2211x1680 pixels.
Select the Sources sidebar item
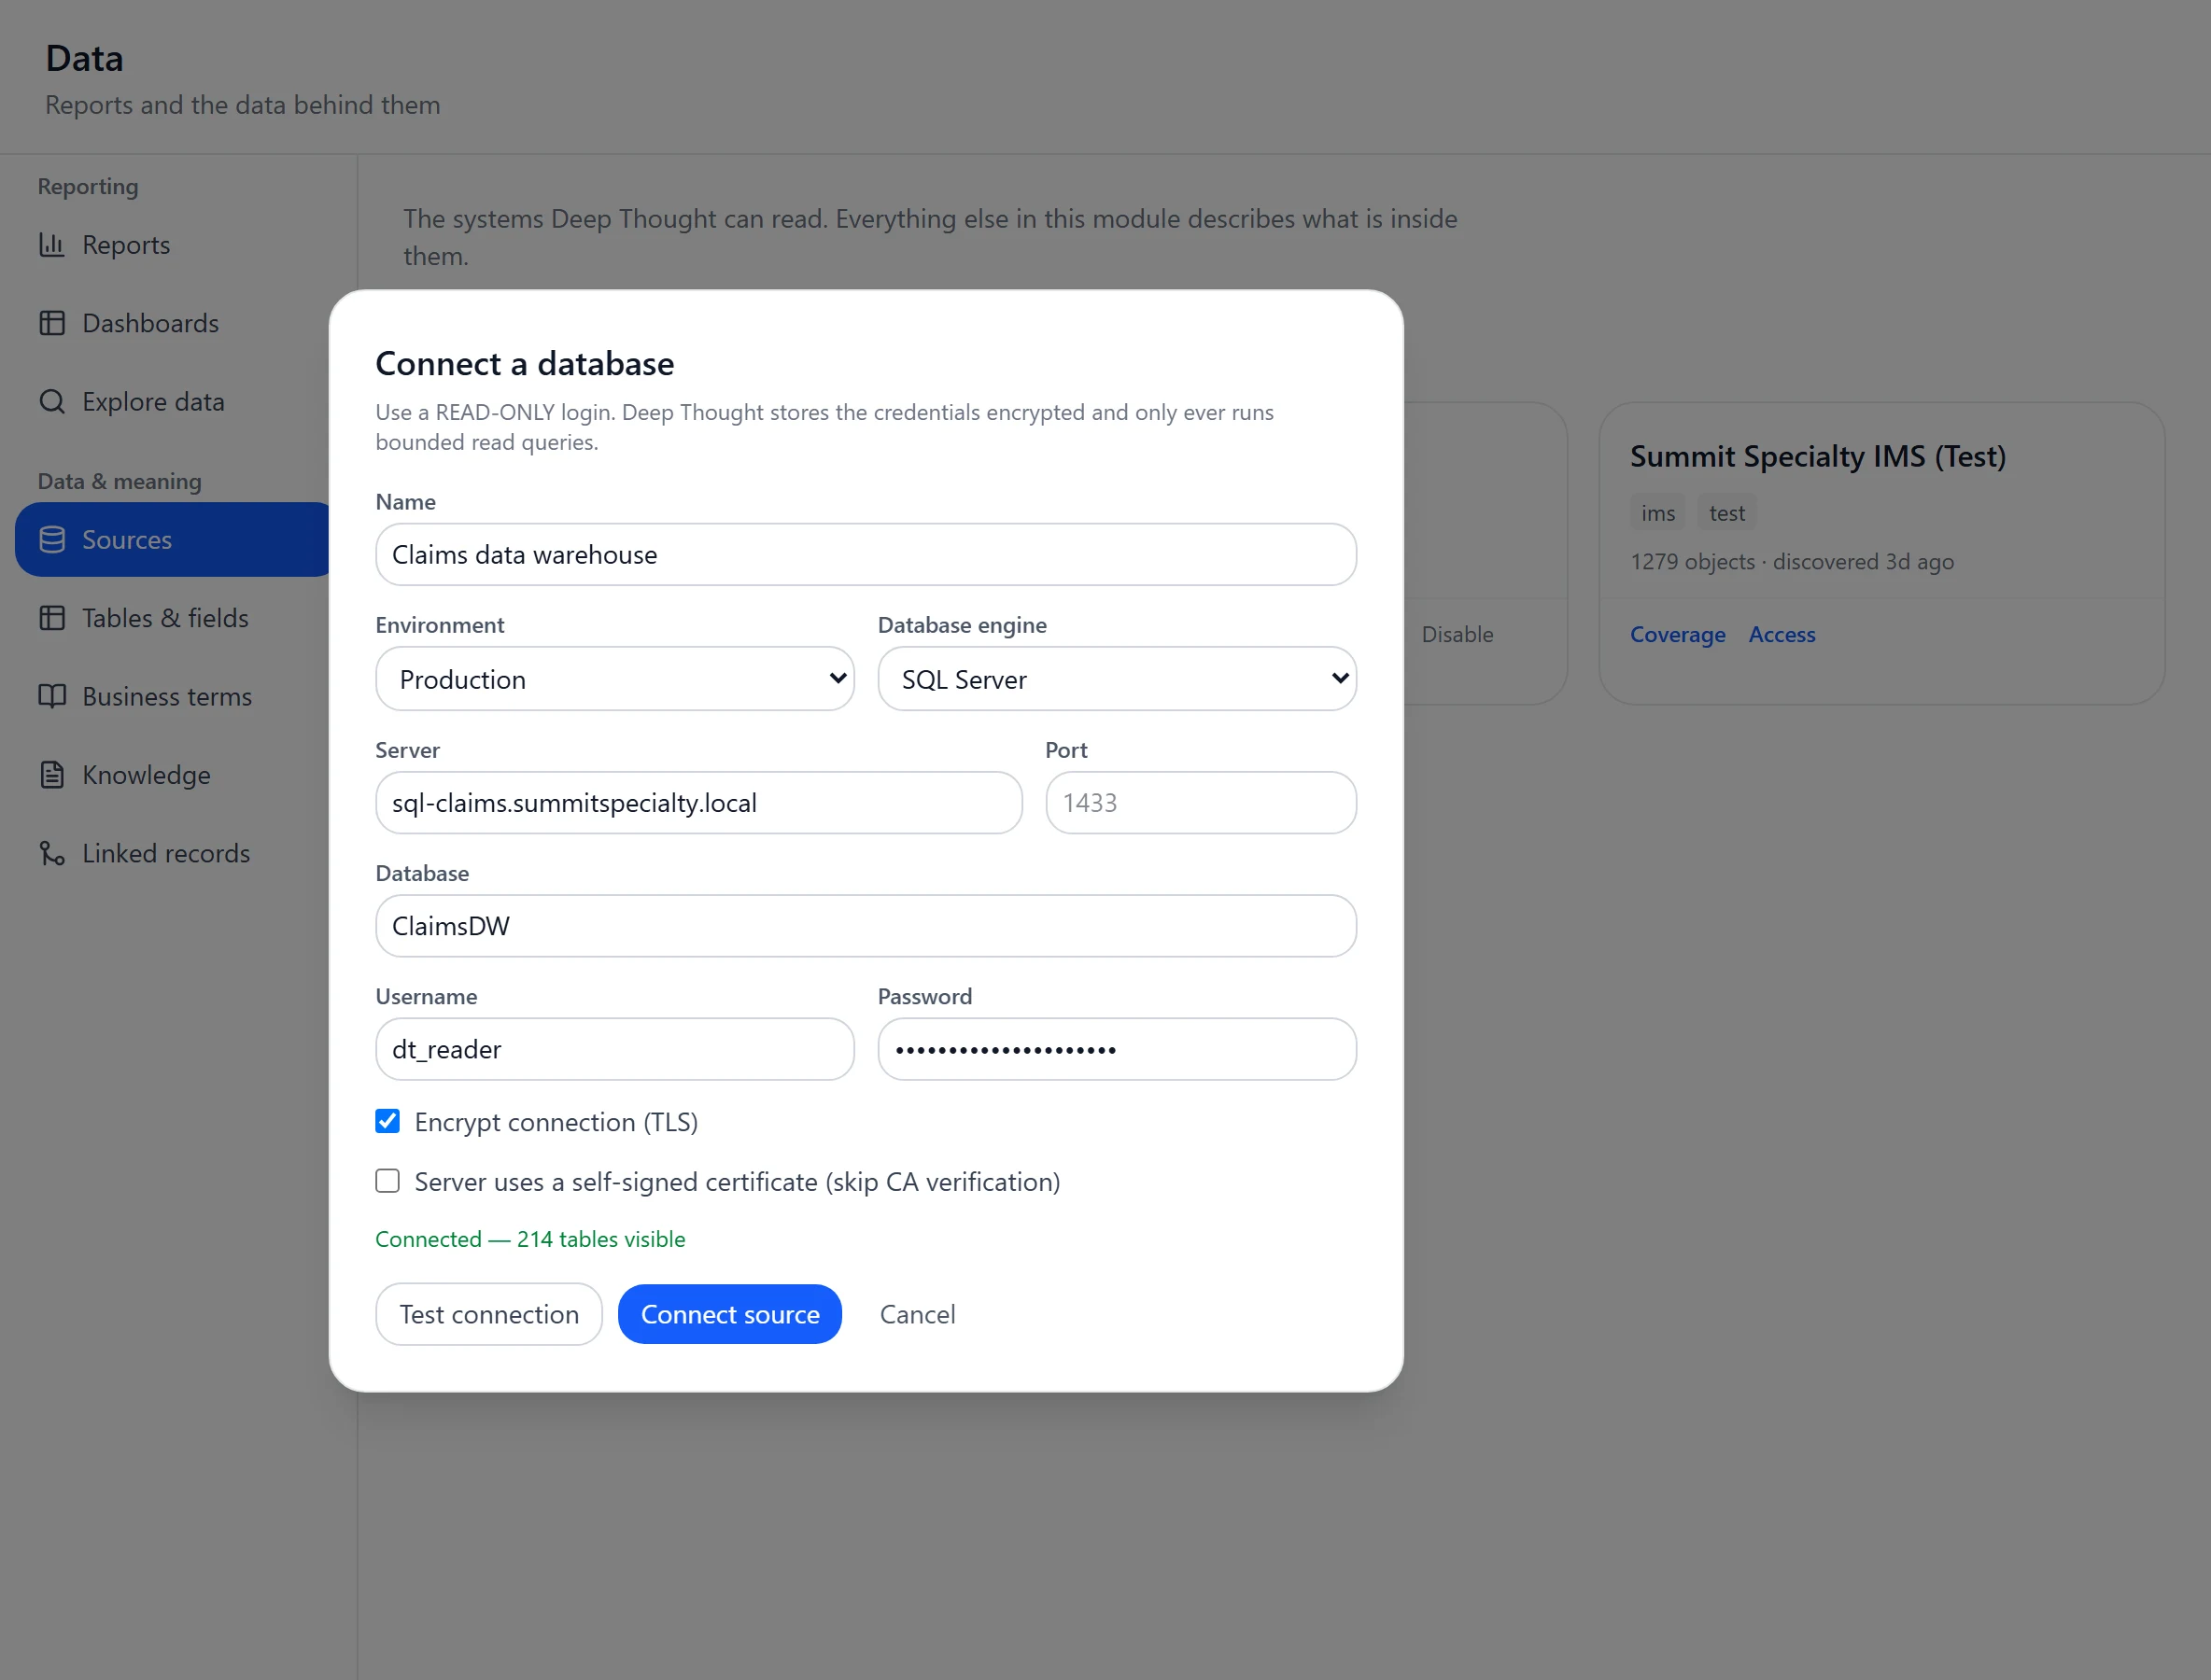pyautogui.click(x=172, y=540)
